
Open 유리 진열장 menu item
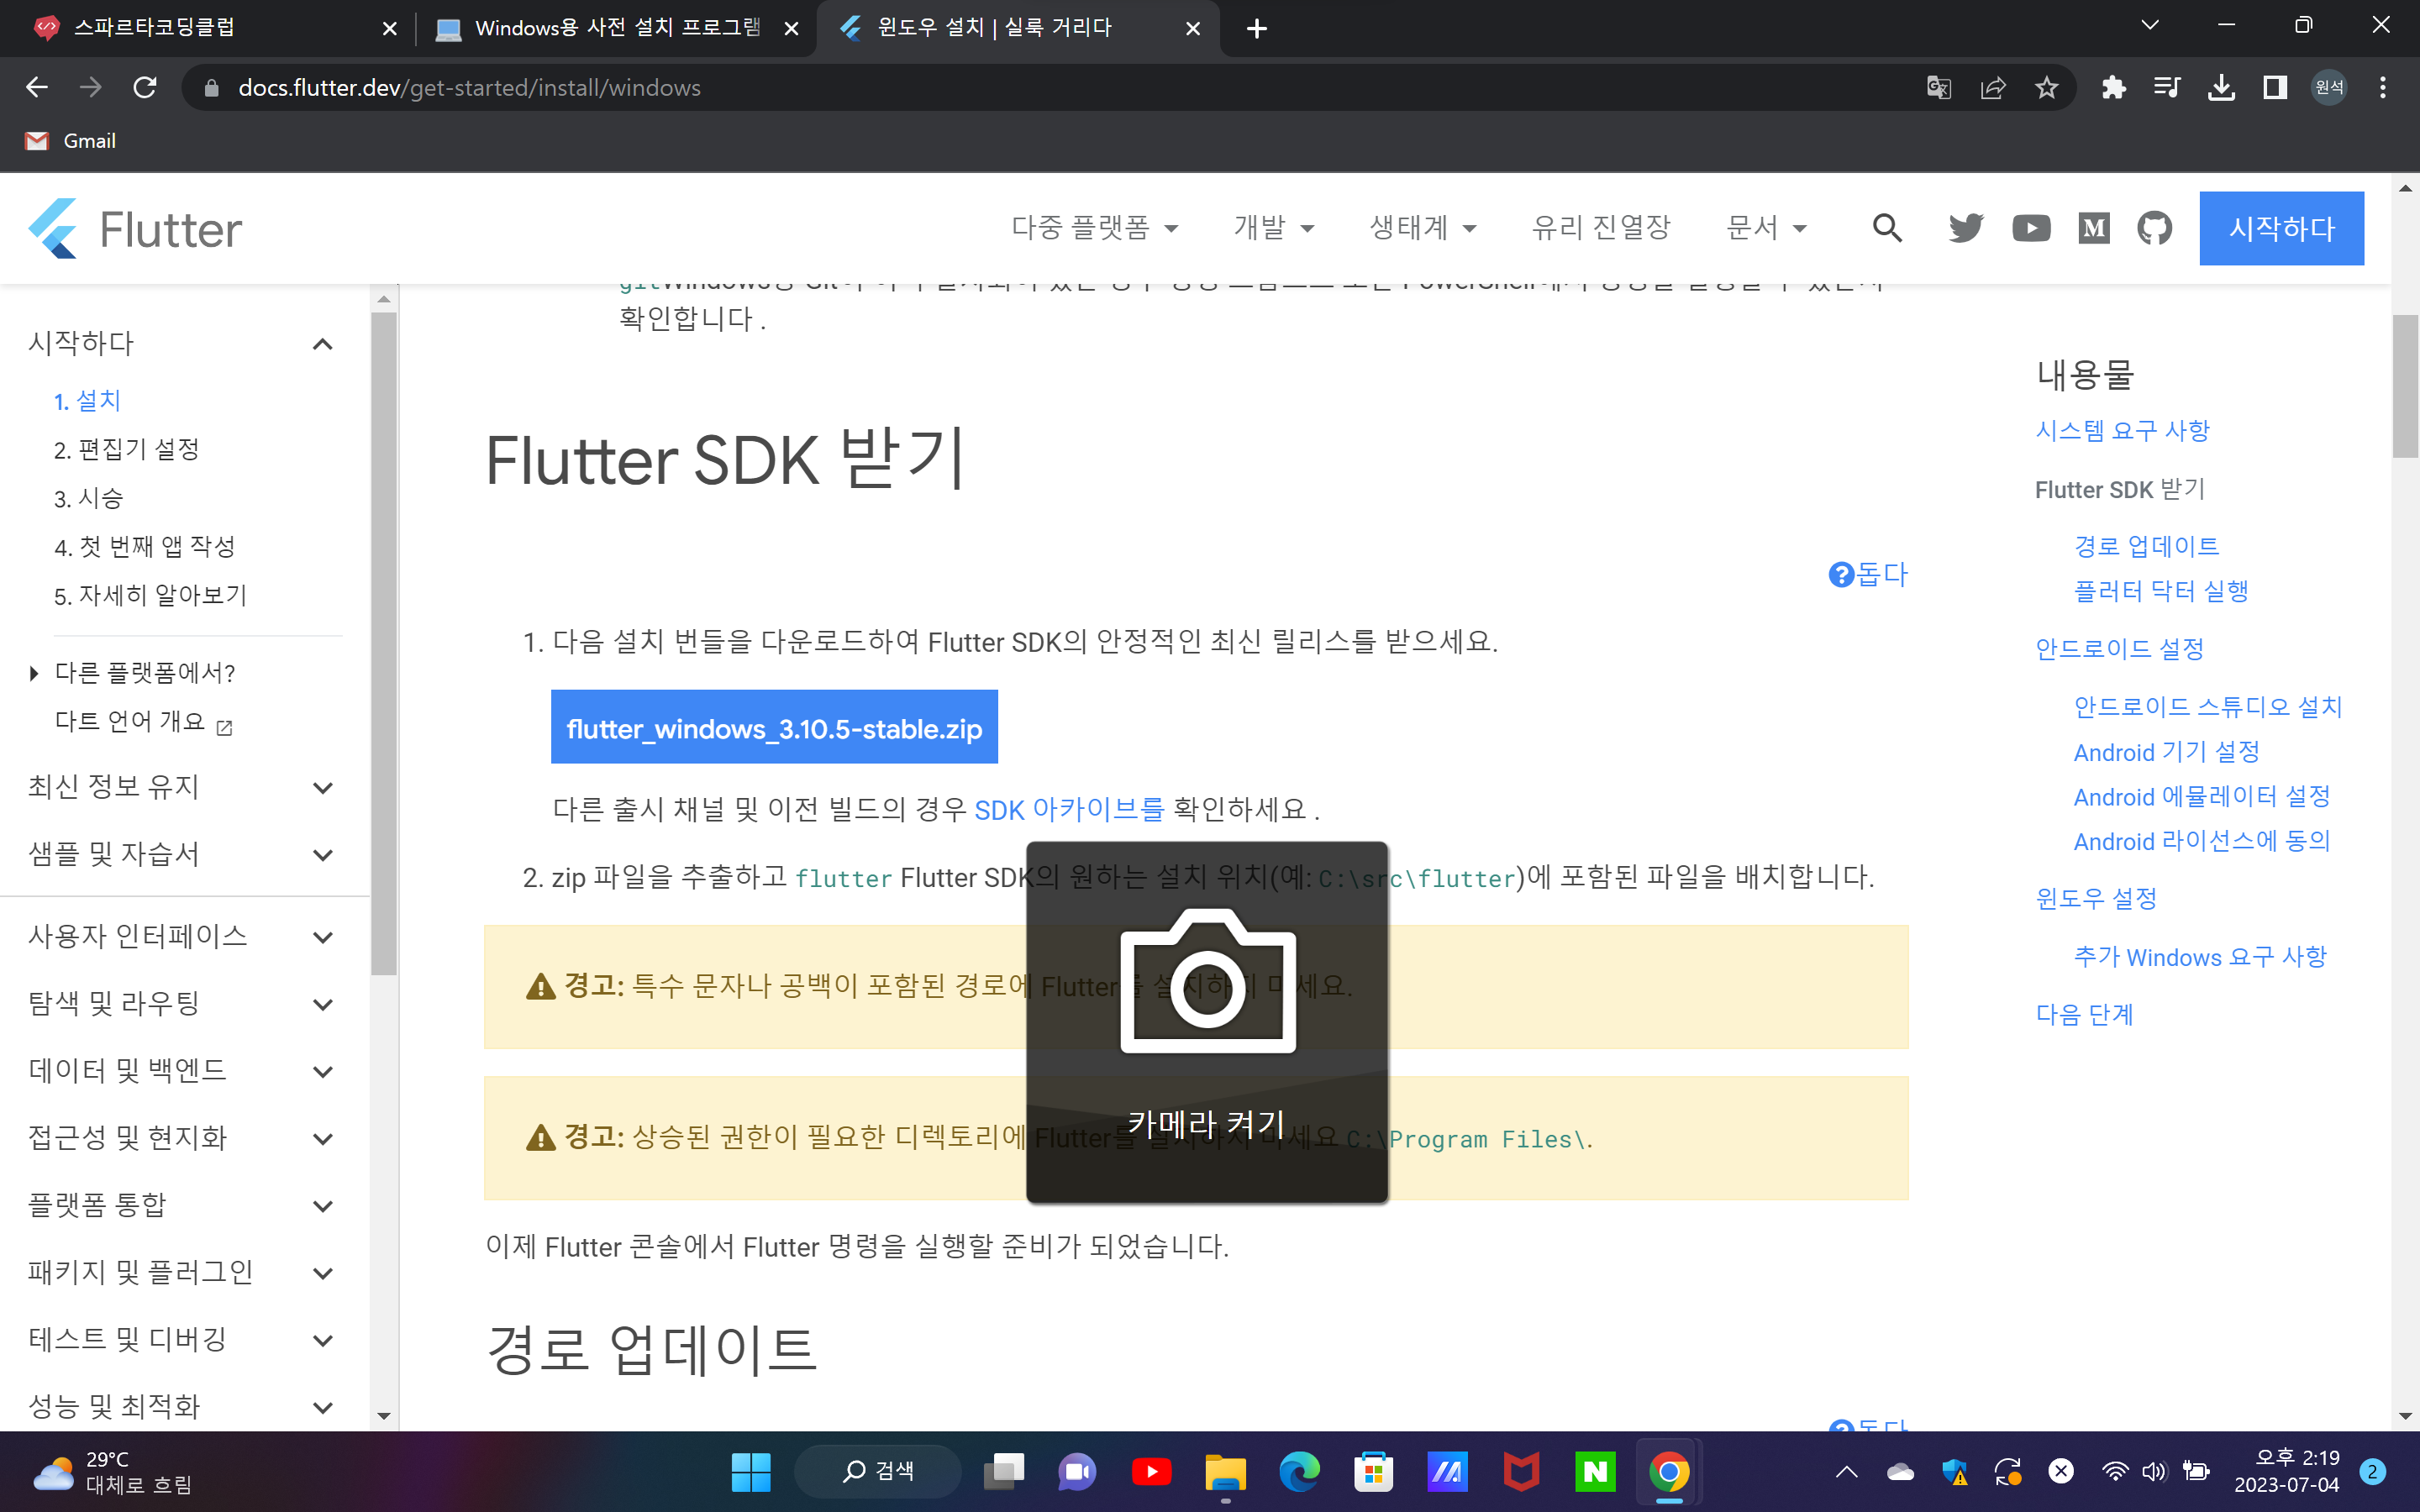pyautogui.click(x=1601, y=228)
